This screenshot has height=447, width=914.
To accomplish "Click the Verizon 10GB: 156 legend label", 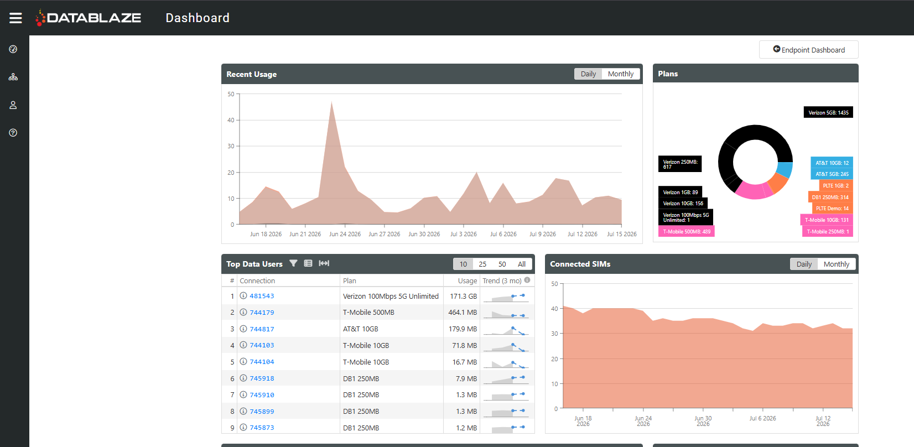I will tap(683, 203).
